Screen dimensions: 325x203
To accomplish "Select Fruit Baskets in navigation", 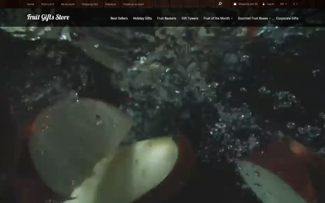I will [167, 18].
